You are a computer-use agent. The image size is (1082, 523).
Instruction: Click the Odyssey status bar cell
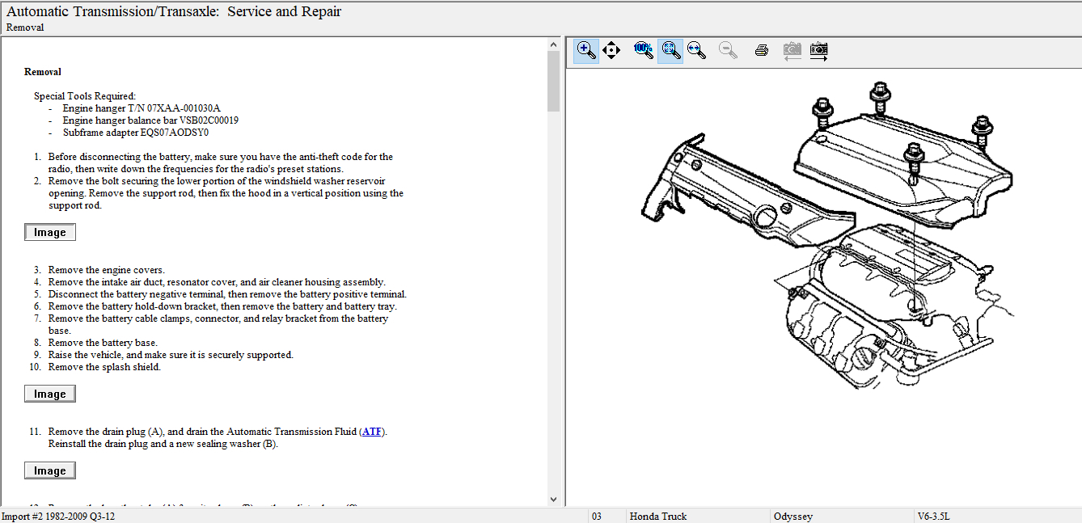[842, 517]
